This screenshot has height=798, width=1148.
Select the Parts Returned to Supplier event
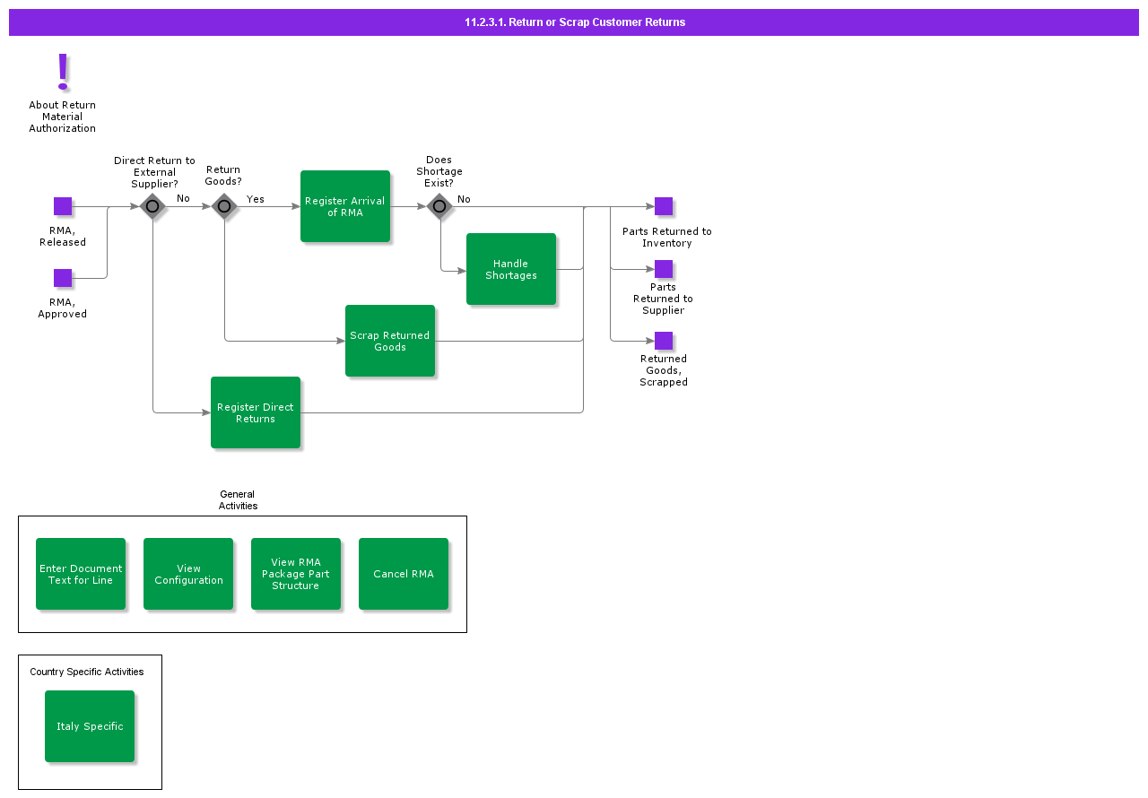pos(664,269)
